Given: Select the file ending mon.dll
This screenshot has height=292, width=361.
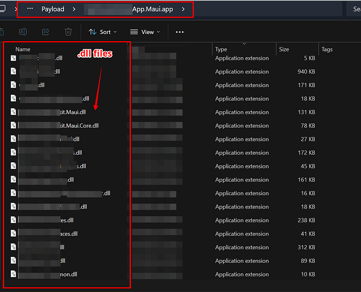Looking at the screenshot, I should (x=47, y=274).
